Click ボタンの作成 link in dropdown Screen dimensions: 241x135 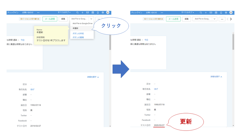tap(78, 34)
